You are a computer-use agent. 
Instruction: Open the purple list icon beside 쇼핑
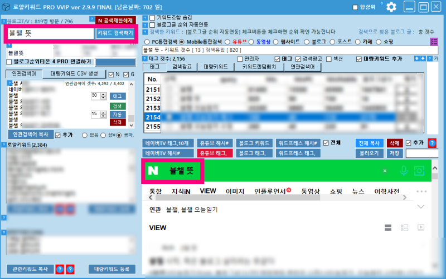[434, 42]
